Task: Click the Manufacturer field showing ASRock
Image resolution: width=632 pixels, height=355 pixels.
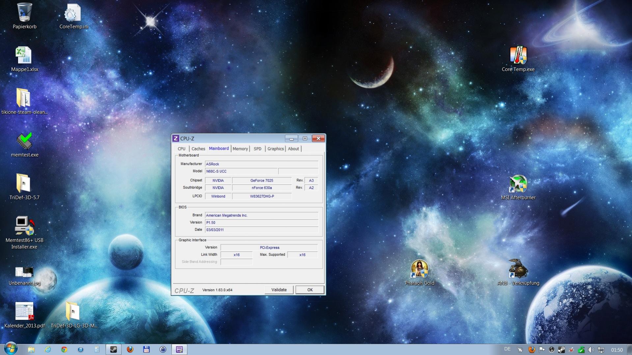Action: point(261,164)
